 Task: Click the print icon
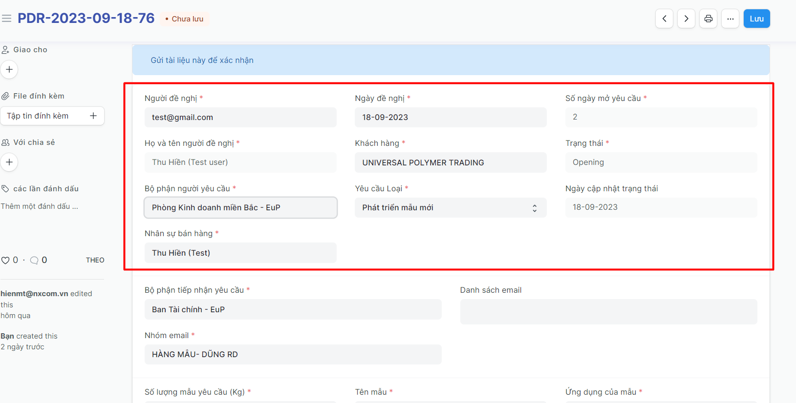pos(708,19)
